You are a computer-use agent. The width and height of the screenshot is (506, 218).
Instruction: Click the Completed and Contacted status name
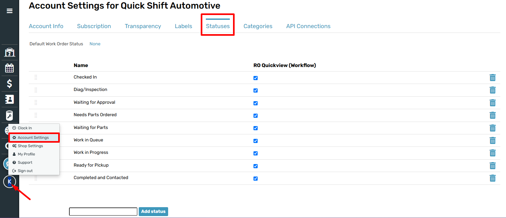101,177
